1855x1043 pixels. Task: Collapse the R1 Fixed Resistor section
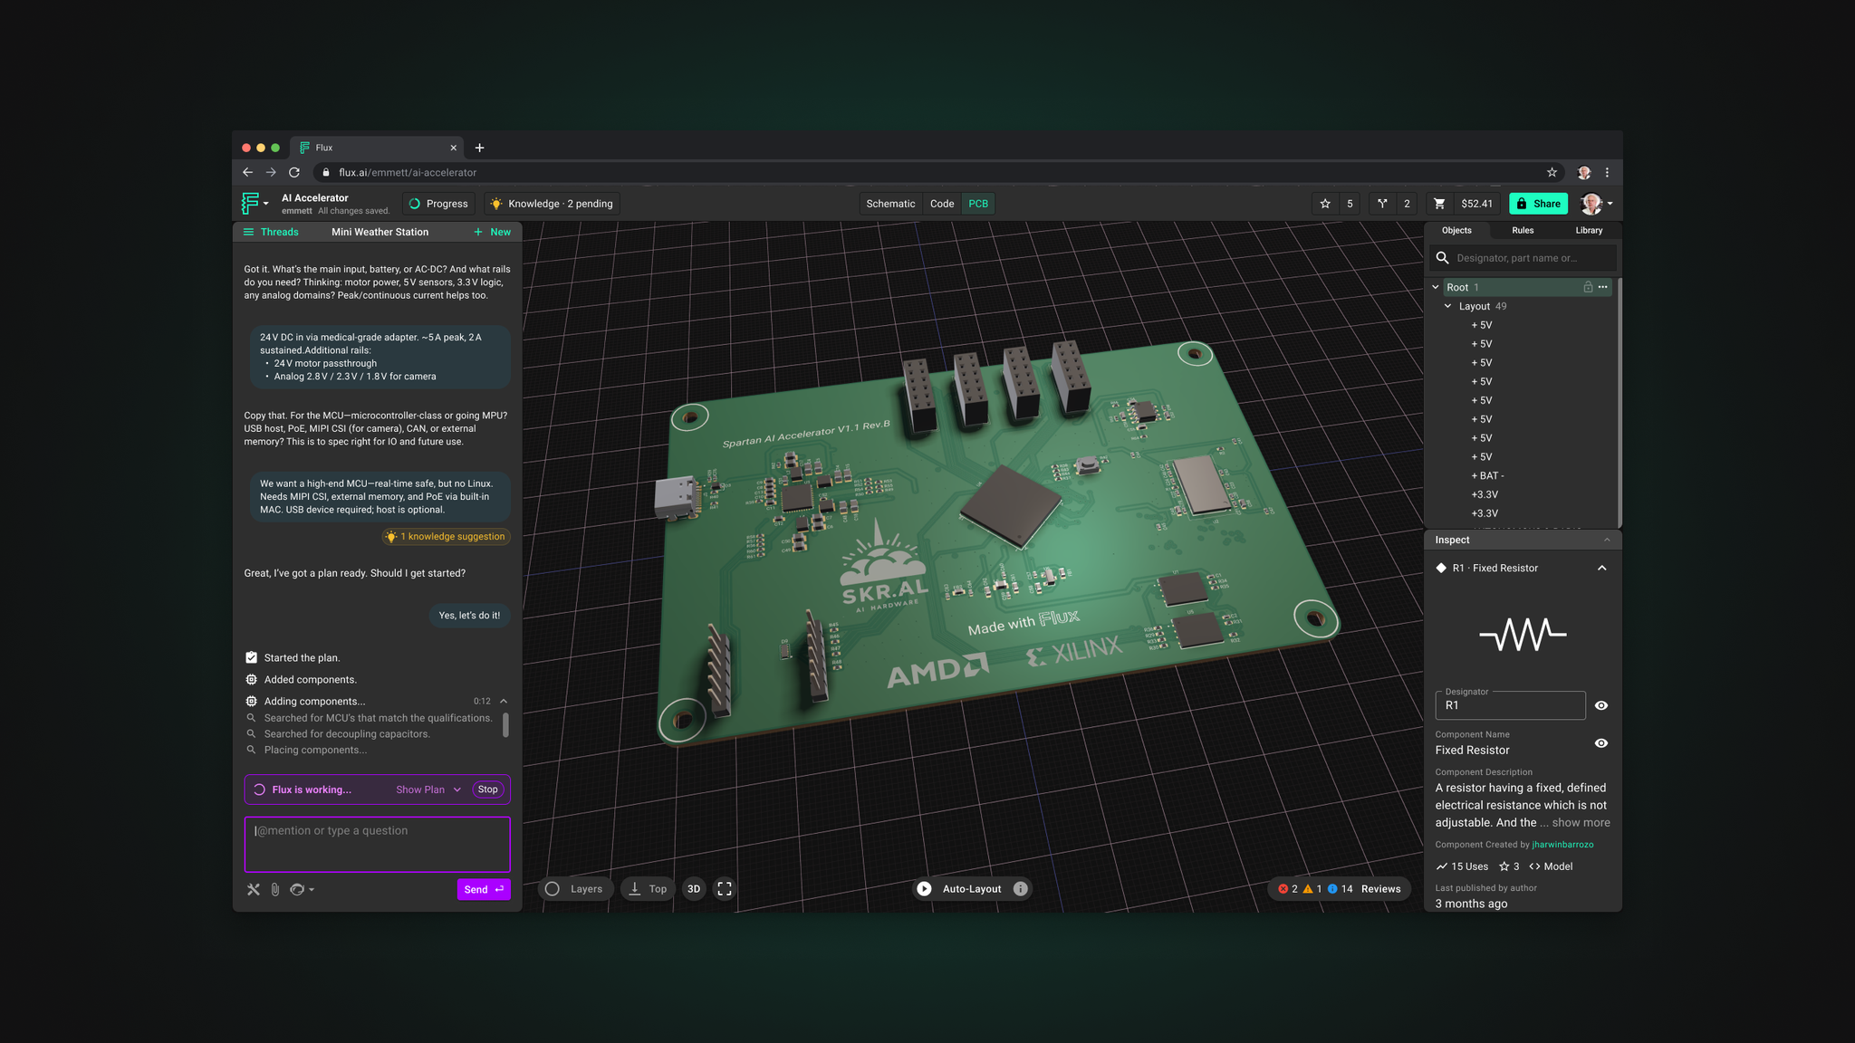[1601, 568]
